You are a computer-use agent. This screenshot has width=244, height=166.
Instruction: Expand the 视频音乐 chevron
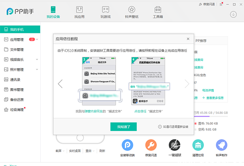[37, 60]
